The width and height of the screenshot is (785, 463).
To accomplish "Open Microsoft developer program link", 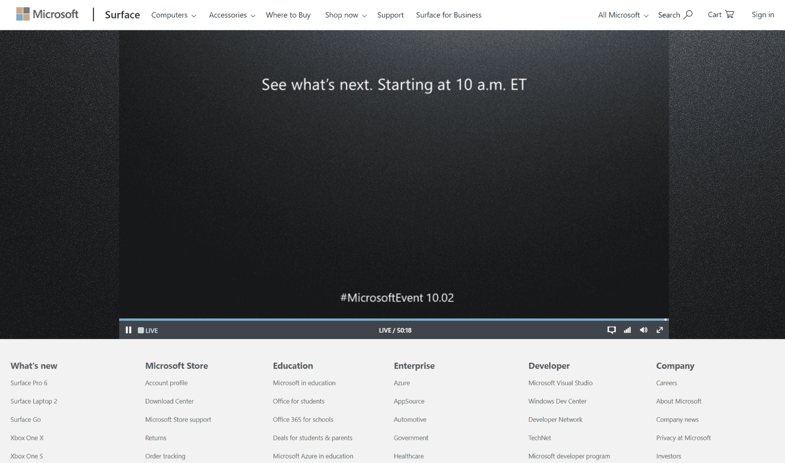I will pyautogui.click(x=569, y=456).
